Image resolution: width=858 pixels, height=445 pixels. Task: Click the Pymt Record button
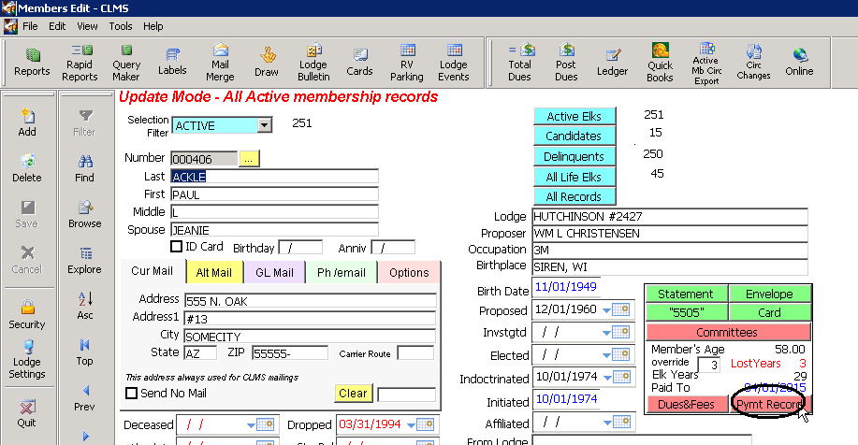tap(769, 405)
